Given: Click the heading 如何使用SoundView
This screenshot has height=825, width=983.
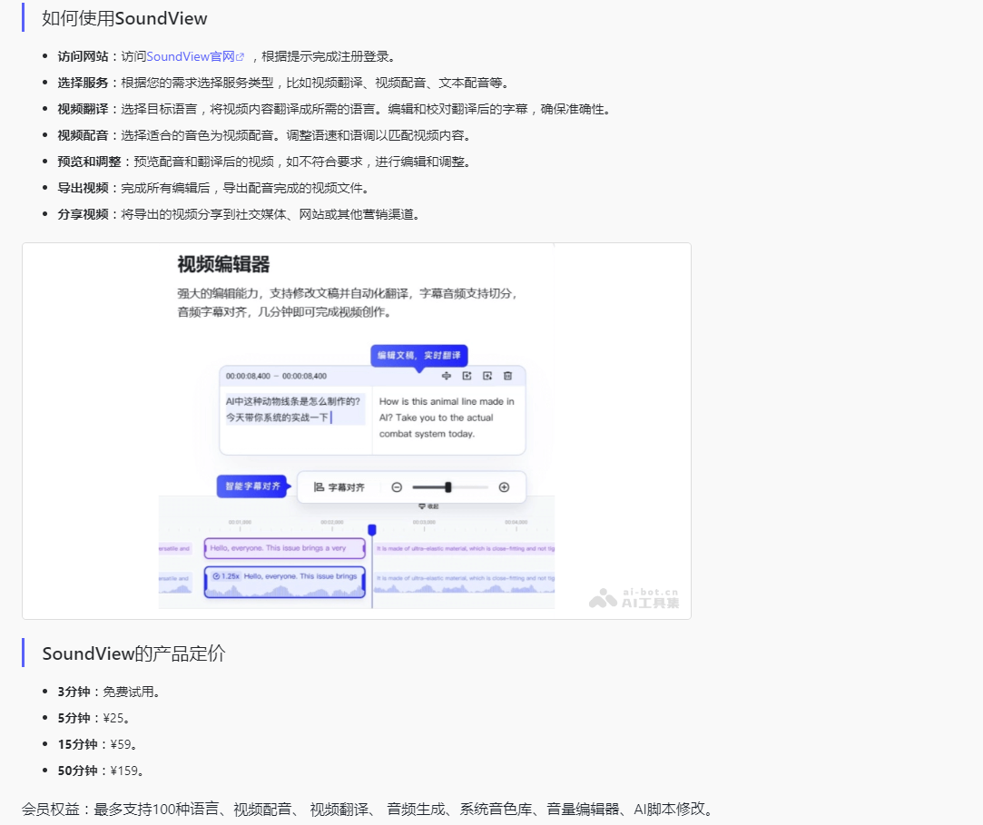Looking at the screenshot, I should click(x=124, y=18).
